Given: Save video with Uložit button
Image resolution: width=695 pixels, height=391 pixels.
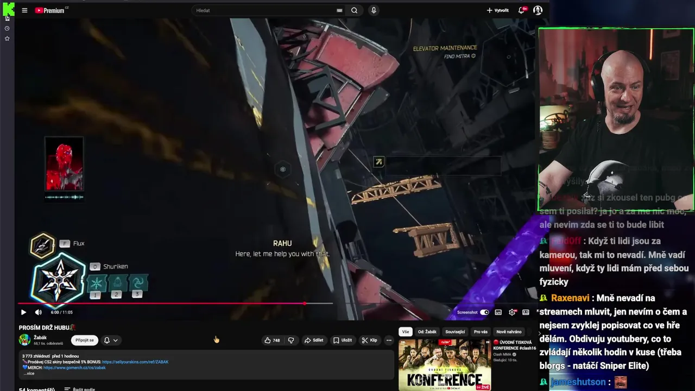Looking at the screenshot, I should (x=343, y=340).
